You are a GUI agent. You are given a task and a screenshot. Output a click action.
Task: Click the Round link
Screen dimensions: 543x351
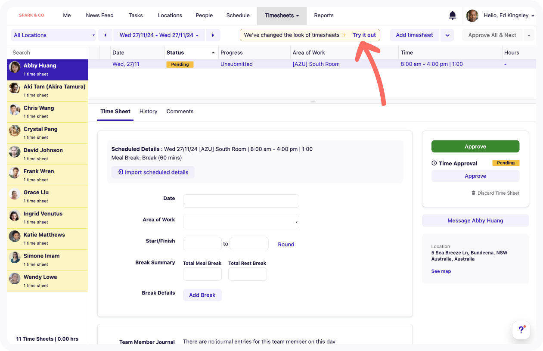[286, 244]
